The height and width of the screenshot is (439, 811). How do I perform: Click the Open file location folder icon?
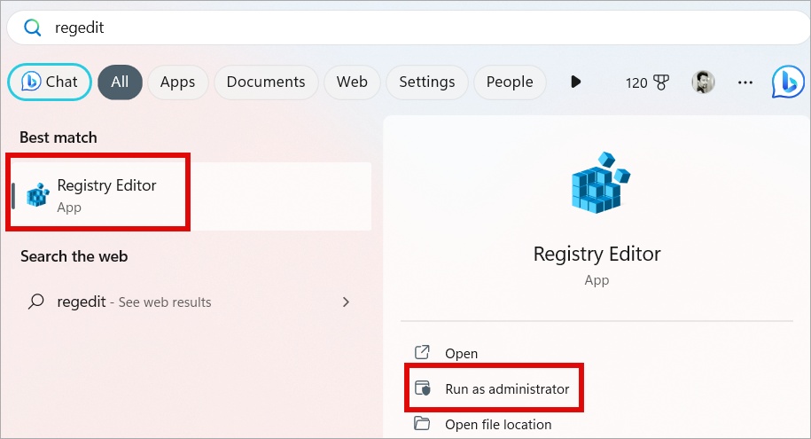coord(422,423)
